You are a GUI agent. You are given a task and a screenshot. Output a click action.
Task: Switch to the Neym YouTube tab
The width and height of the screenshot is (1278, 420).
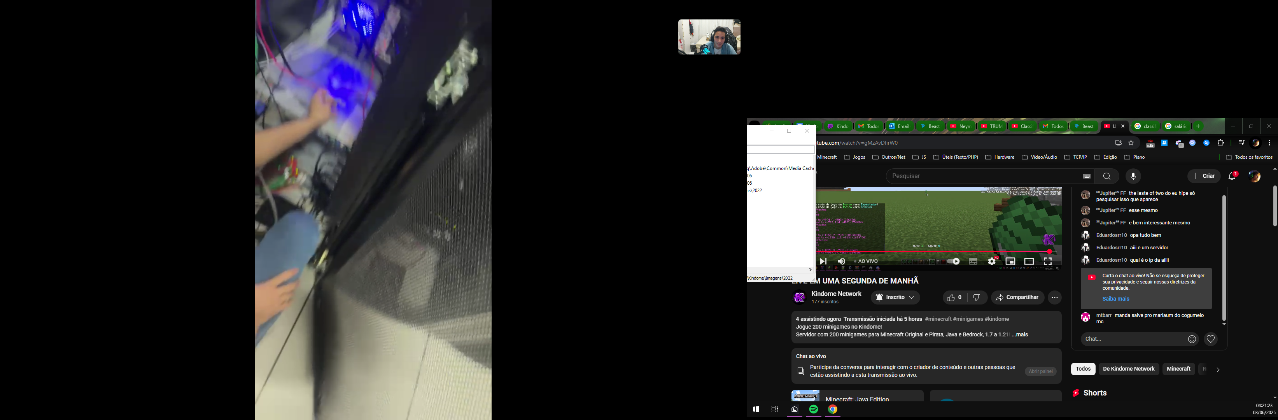[x=961, y=126]
